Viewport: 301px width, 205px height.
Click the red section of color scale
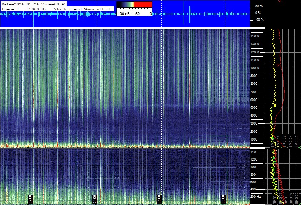pos(143,5)
